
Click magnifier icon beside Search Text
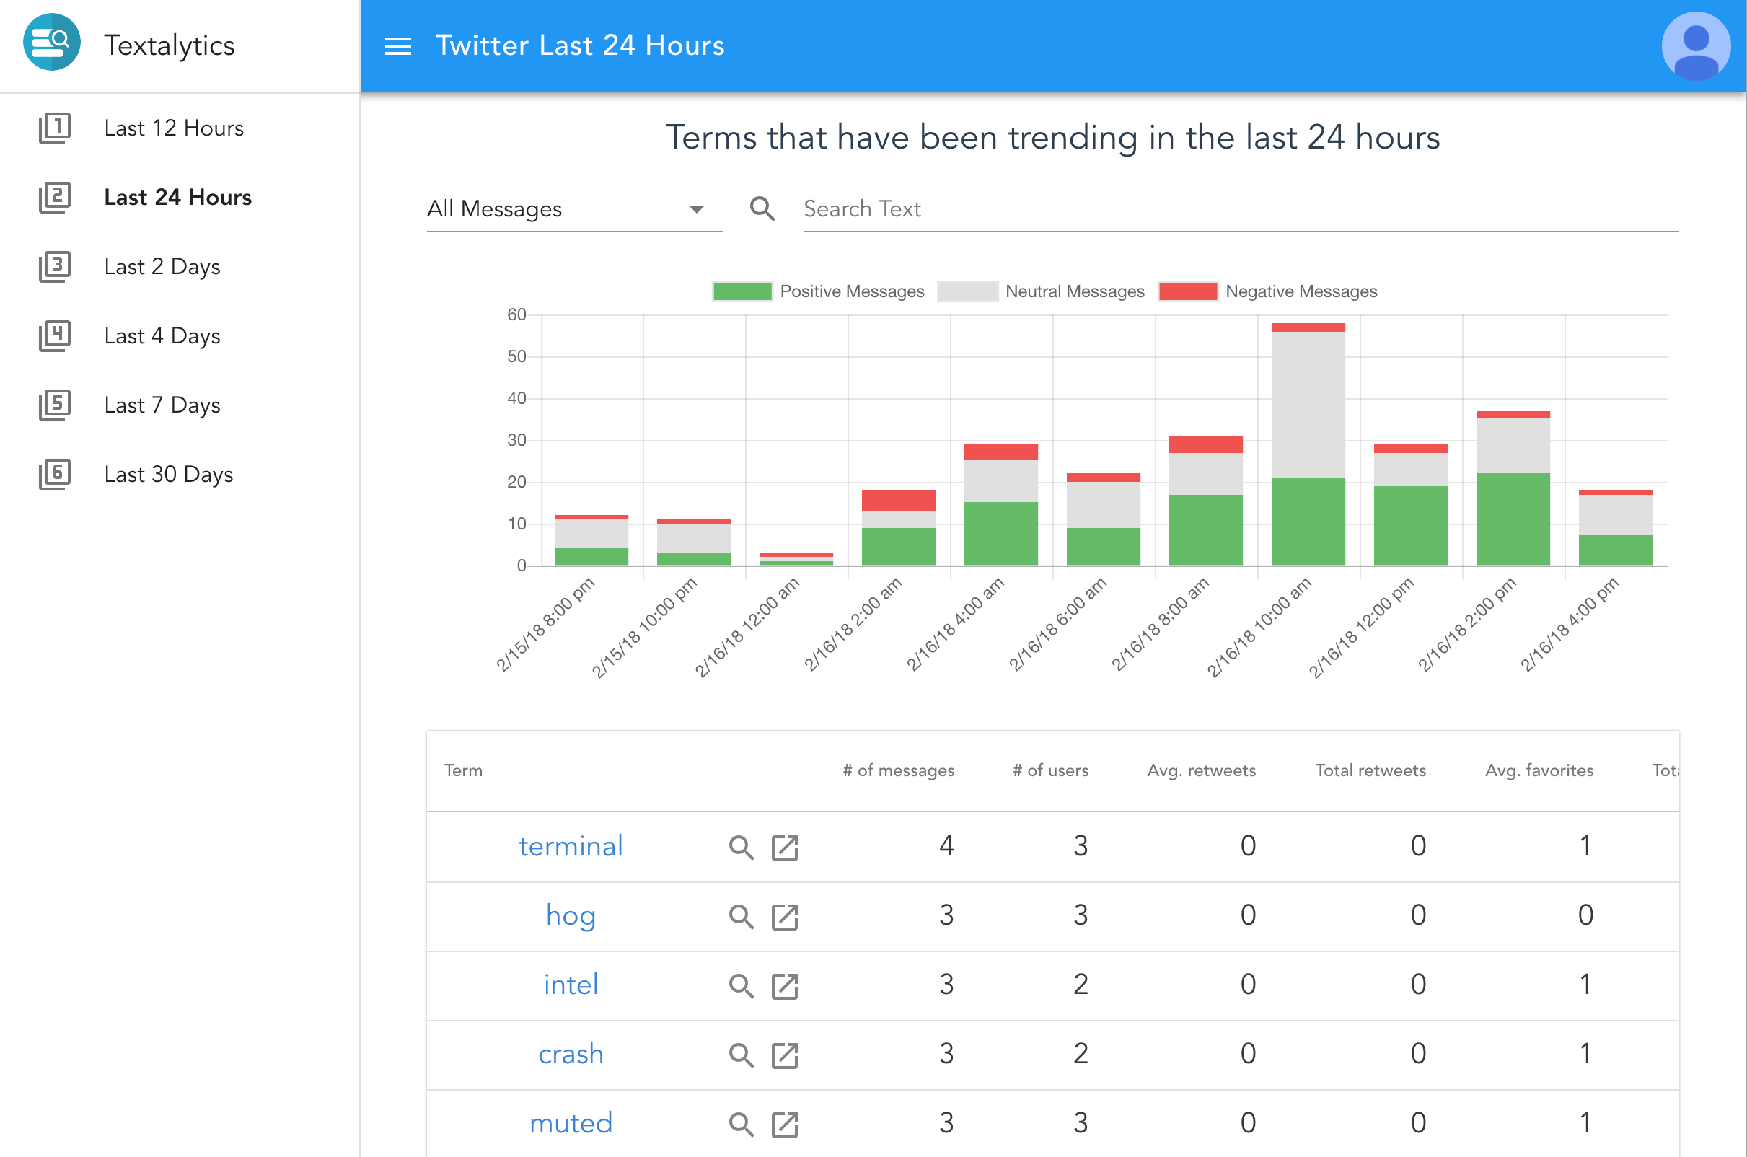(762, 208)
